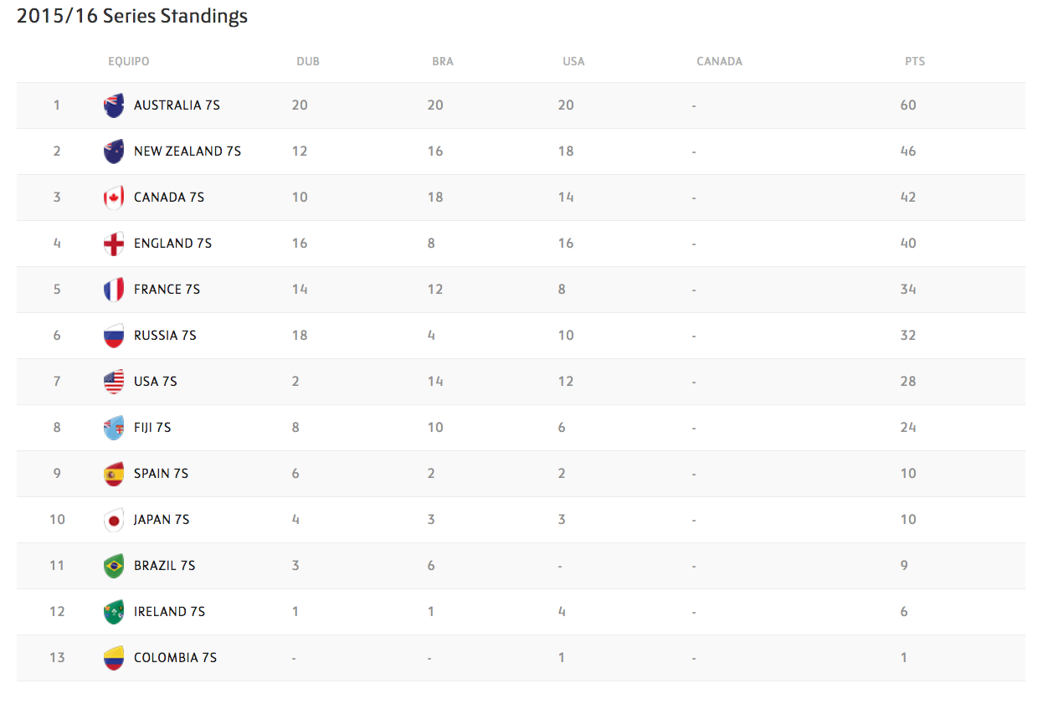Click the USA 7s flag icon

(114, 382)
